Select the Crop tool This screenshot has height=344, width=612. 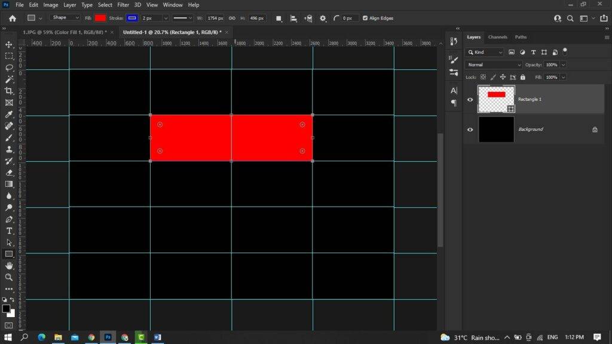point(9,91)
